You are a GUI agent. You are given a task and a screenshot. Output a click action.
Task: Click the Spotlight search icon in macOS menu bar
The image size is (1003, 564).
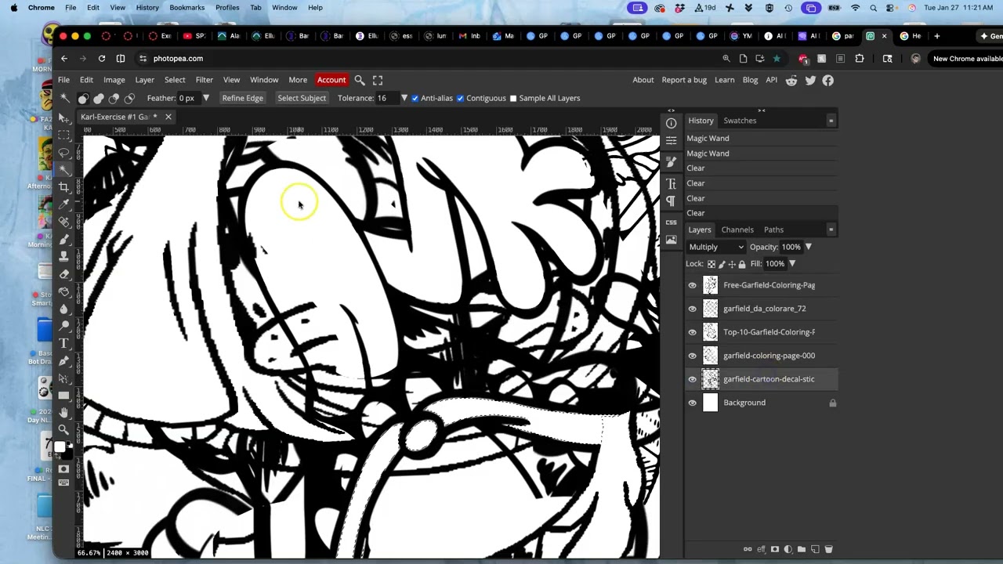click(873, 8)
